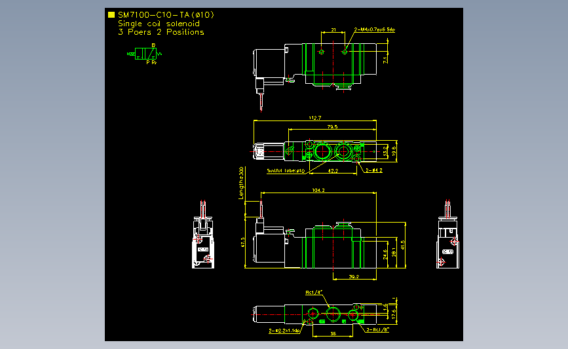Click the 'Rc1/4"' port annotation

click(314, 292)
